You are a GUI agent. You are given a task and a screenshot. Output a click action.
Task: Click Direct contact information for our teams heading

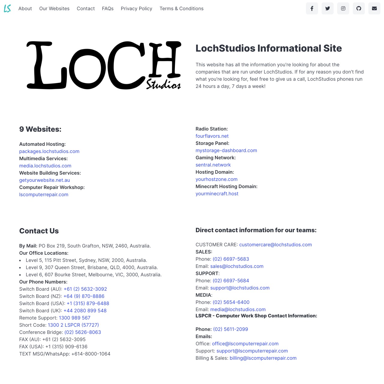256,230
